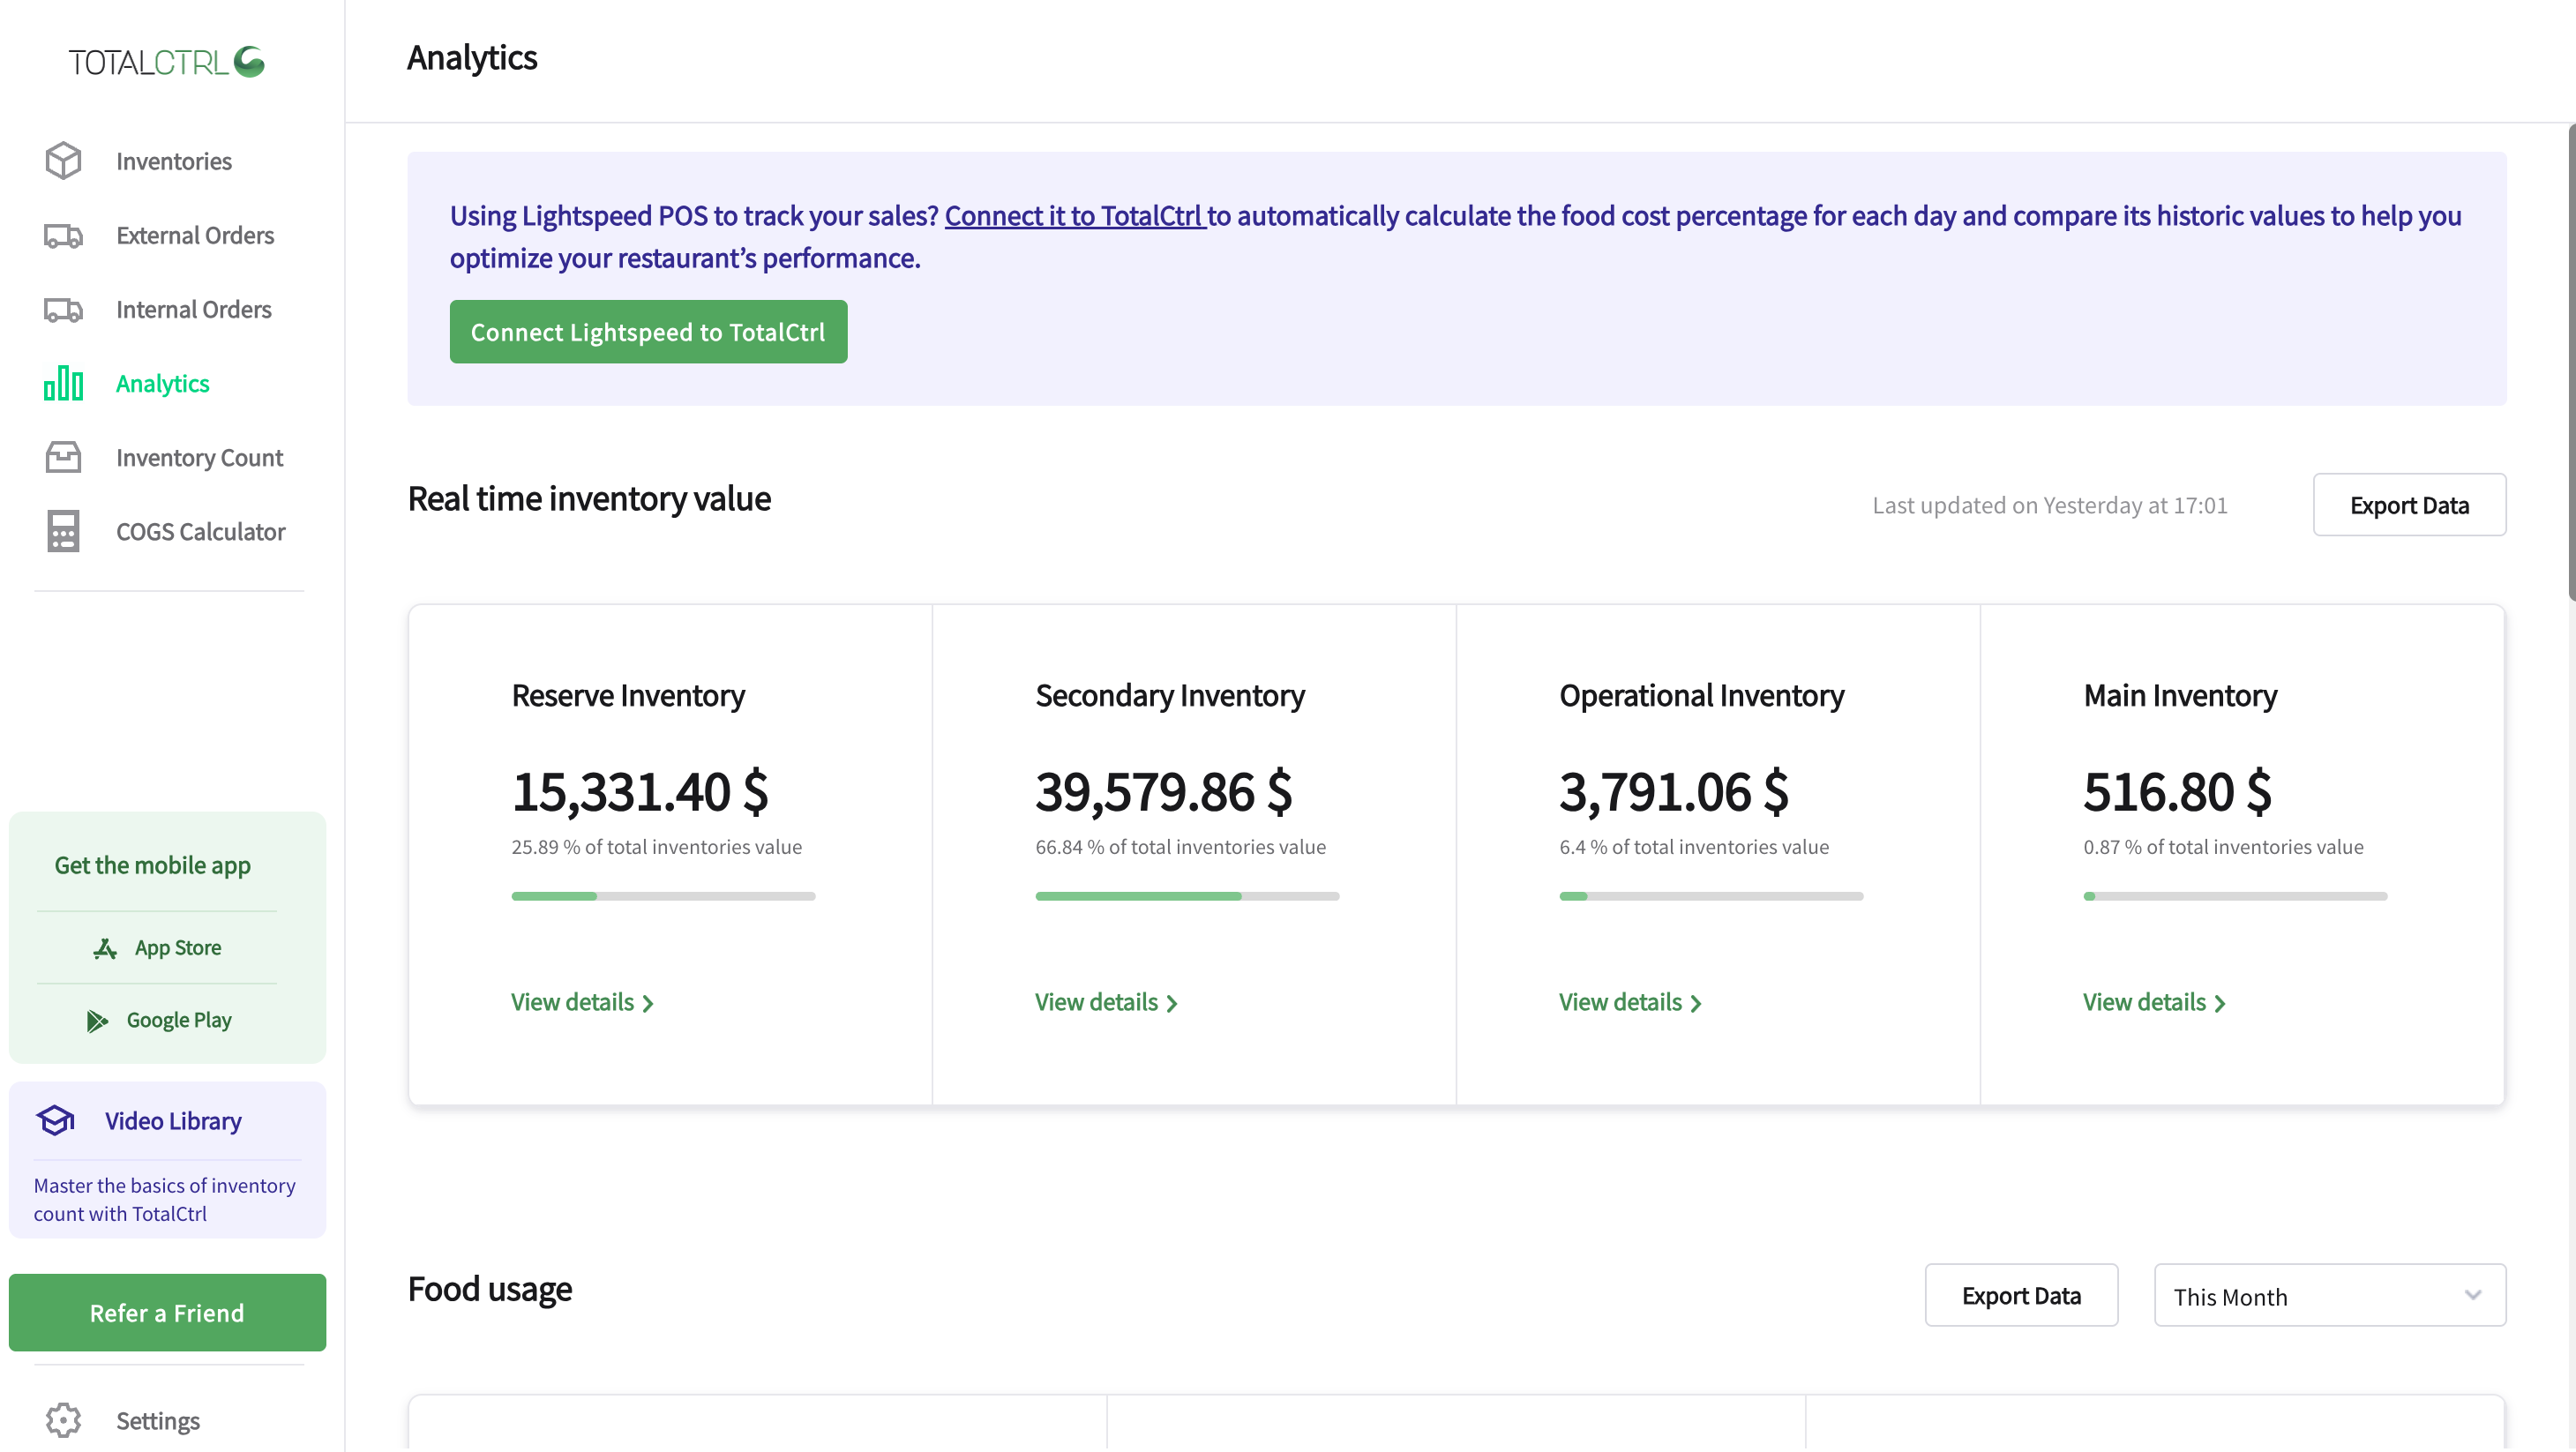The width and height of the screenshot is (2576, 1452).
Task: Click the Refer a Friend button
Action: click(x=167, y=1313)
